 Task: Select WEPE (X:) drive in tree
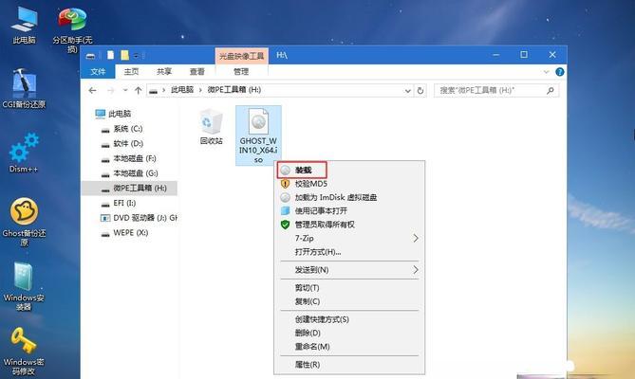click(124, 233)
